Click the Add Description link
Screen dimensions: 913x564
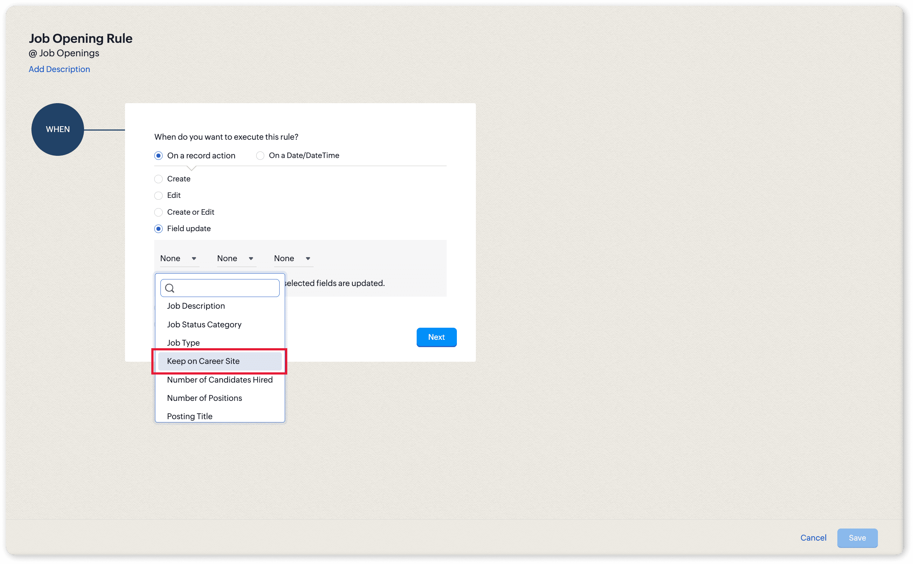(x=59, y=69)
